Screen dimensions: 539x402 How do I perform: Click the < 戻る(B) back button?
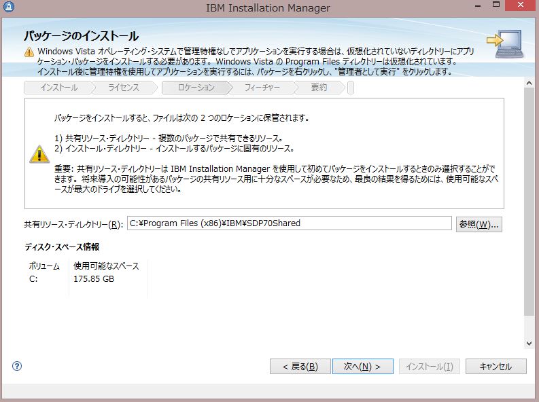click(x=300, y=366)
